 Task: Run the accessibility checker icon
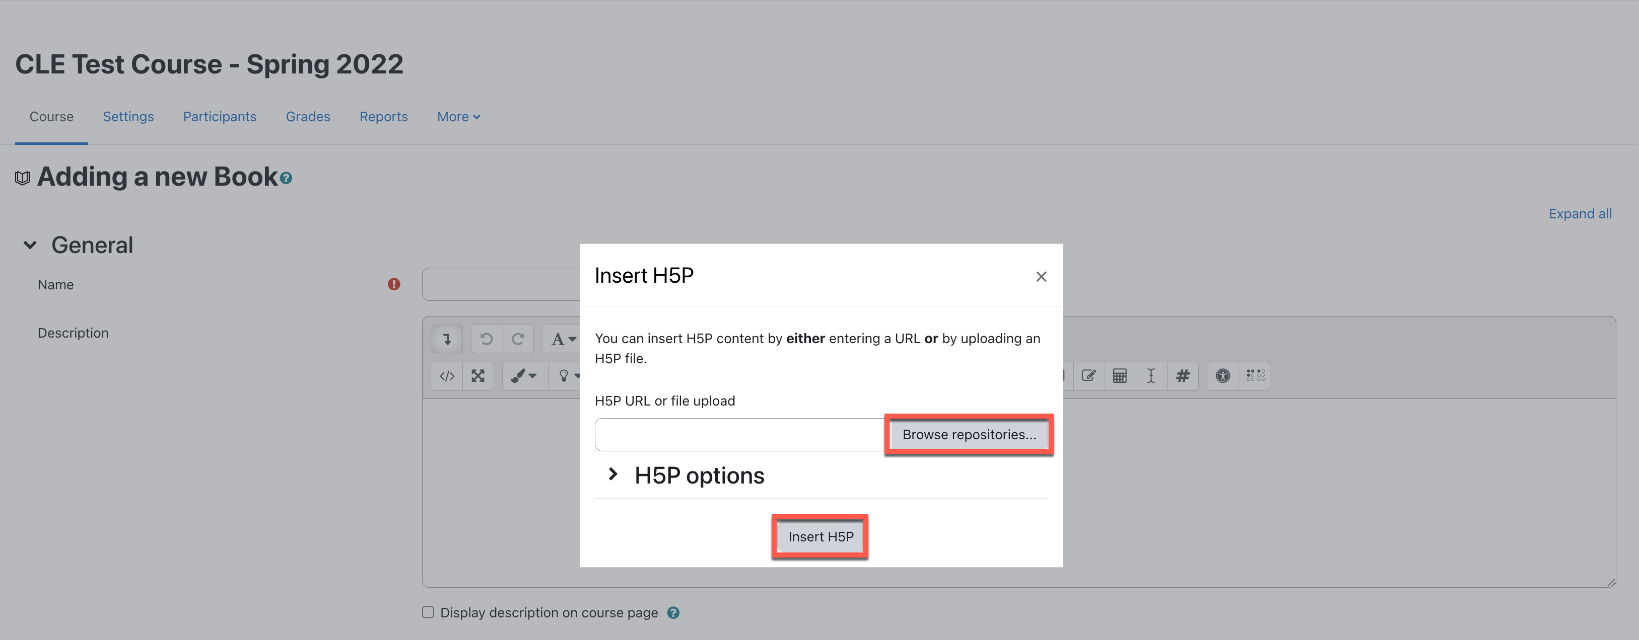[x=1222, y=376]
